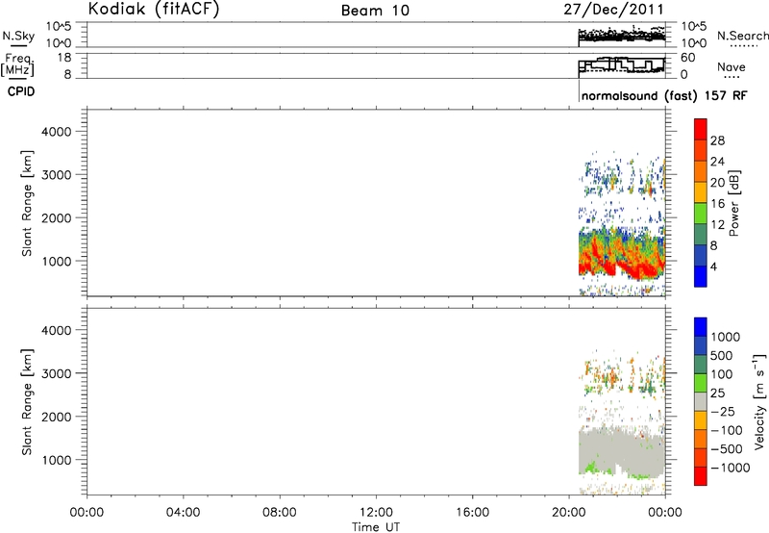Click the noise scatter plot in N.Sky panel

point(621,35)
